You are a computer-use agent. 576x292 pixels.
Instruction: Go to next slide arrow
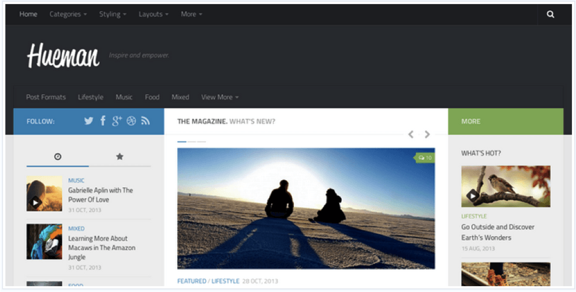pyautogui.click(x=427, y=134)
